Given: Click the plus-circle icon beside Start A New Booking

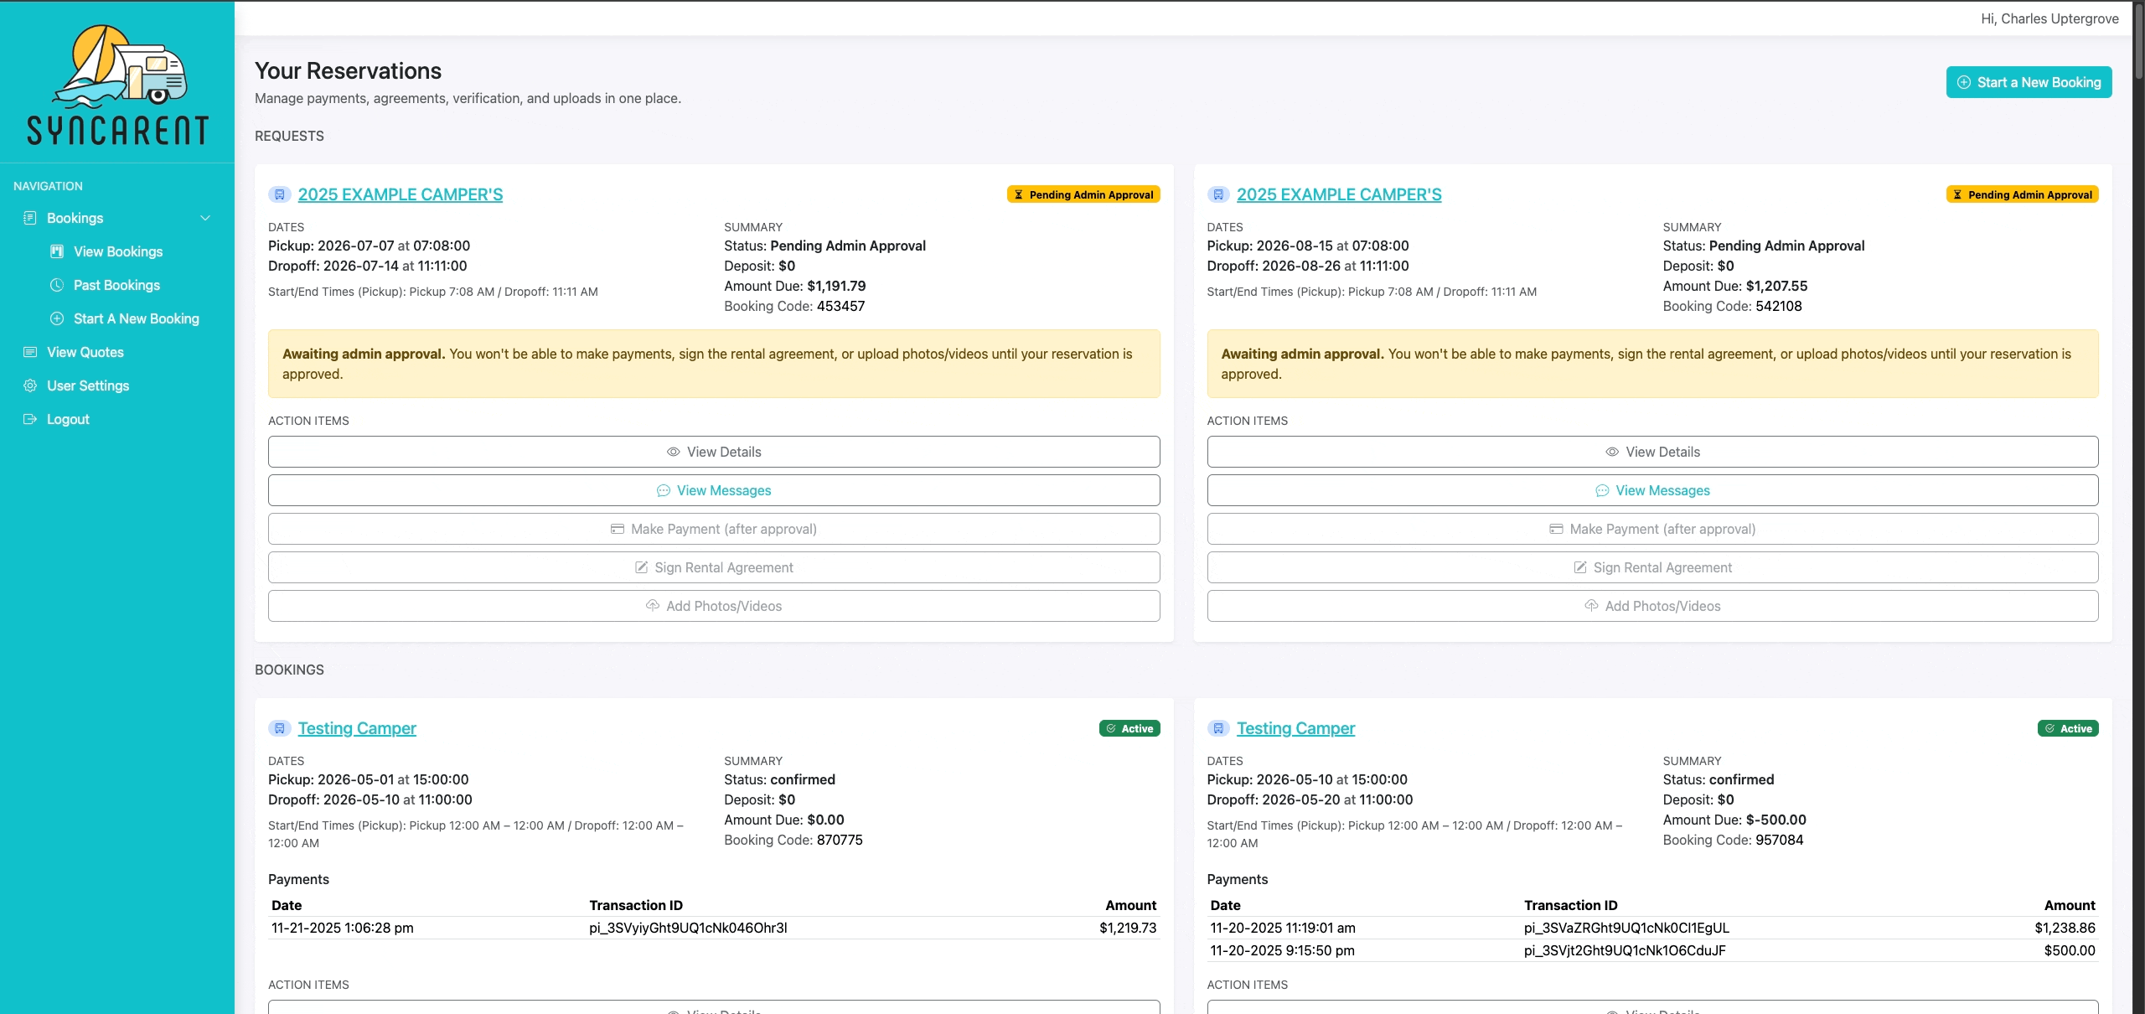Looking at the screenshot, I should pos(57,318).
